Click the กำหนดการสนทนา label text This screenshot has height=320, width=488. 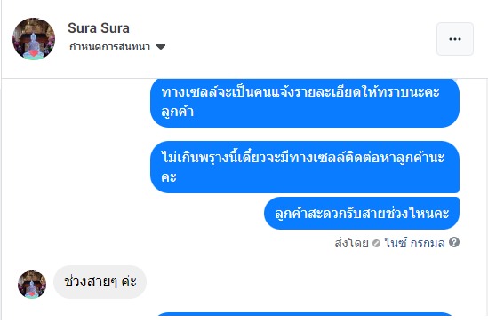tap(109, 47)
